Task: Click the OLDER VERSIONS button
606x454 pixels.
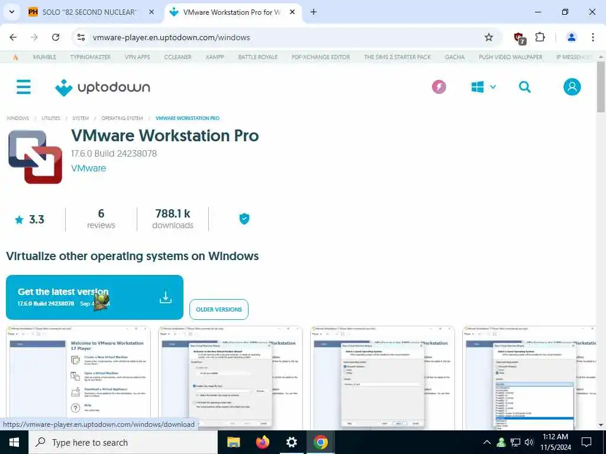Action: coord(219,310)
